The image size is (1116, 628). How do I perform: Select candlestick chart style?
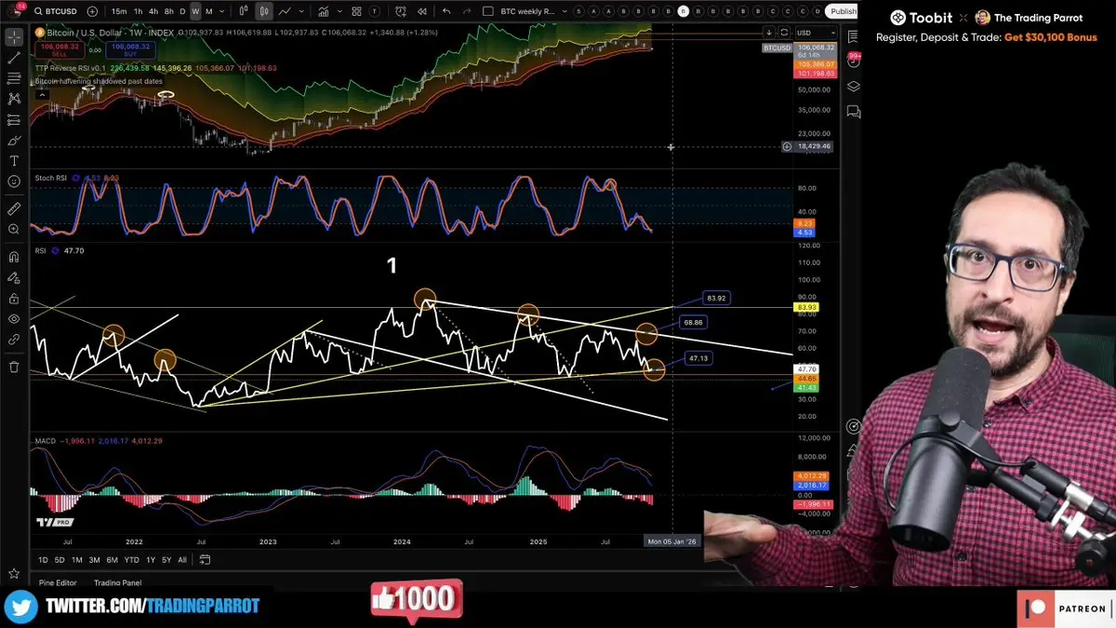(264, 11)
